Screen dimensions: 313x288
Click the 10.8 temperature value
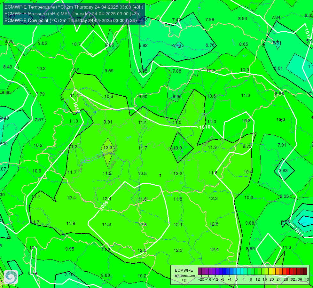pos(246,121)
